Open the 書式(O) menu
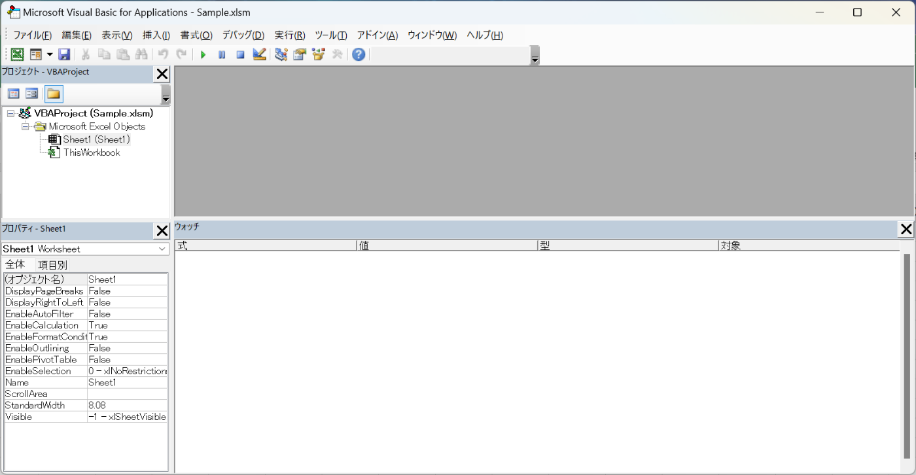This screenshot has height=475, width=916. (196, 35)
